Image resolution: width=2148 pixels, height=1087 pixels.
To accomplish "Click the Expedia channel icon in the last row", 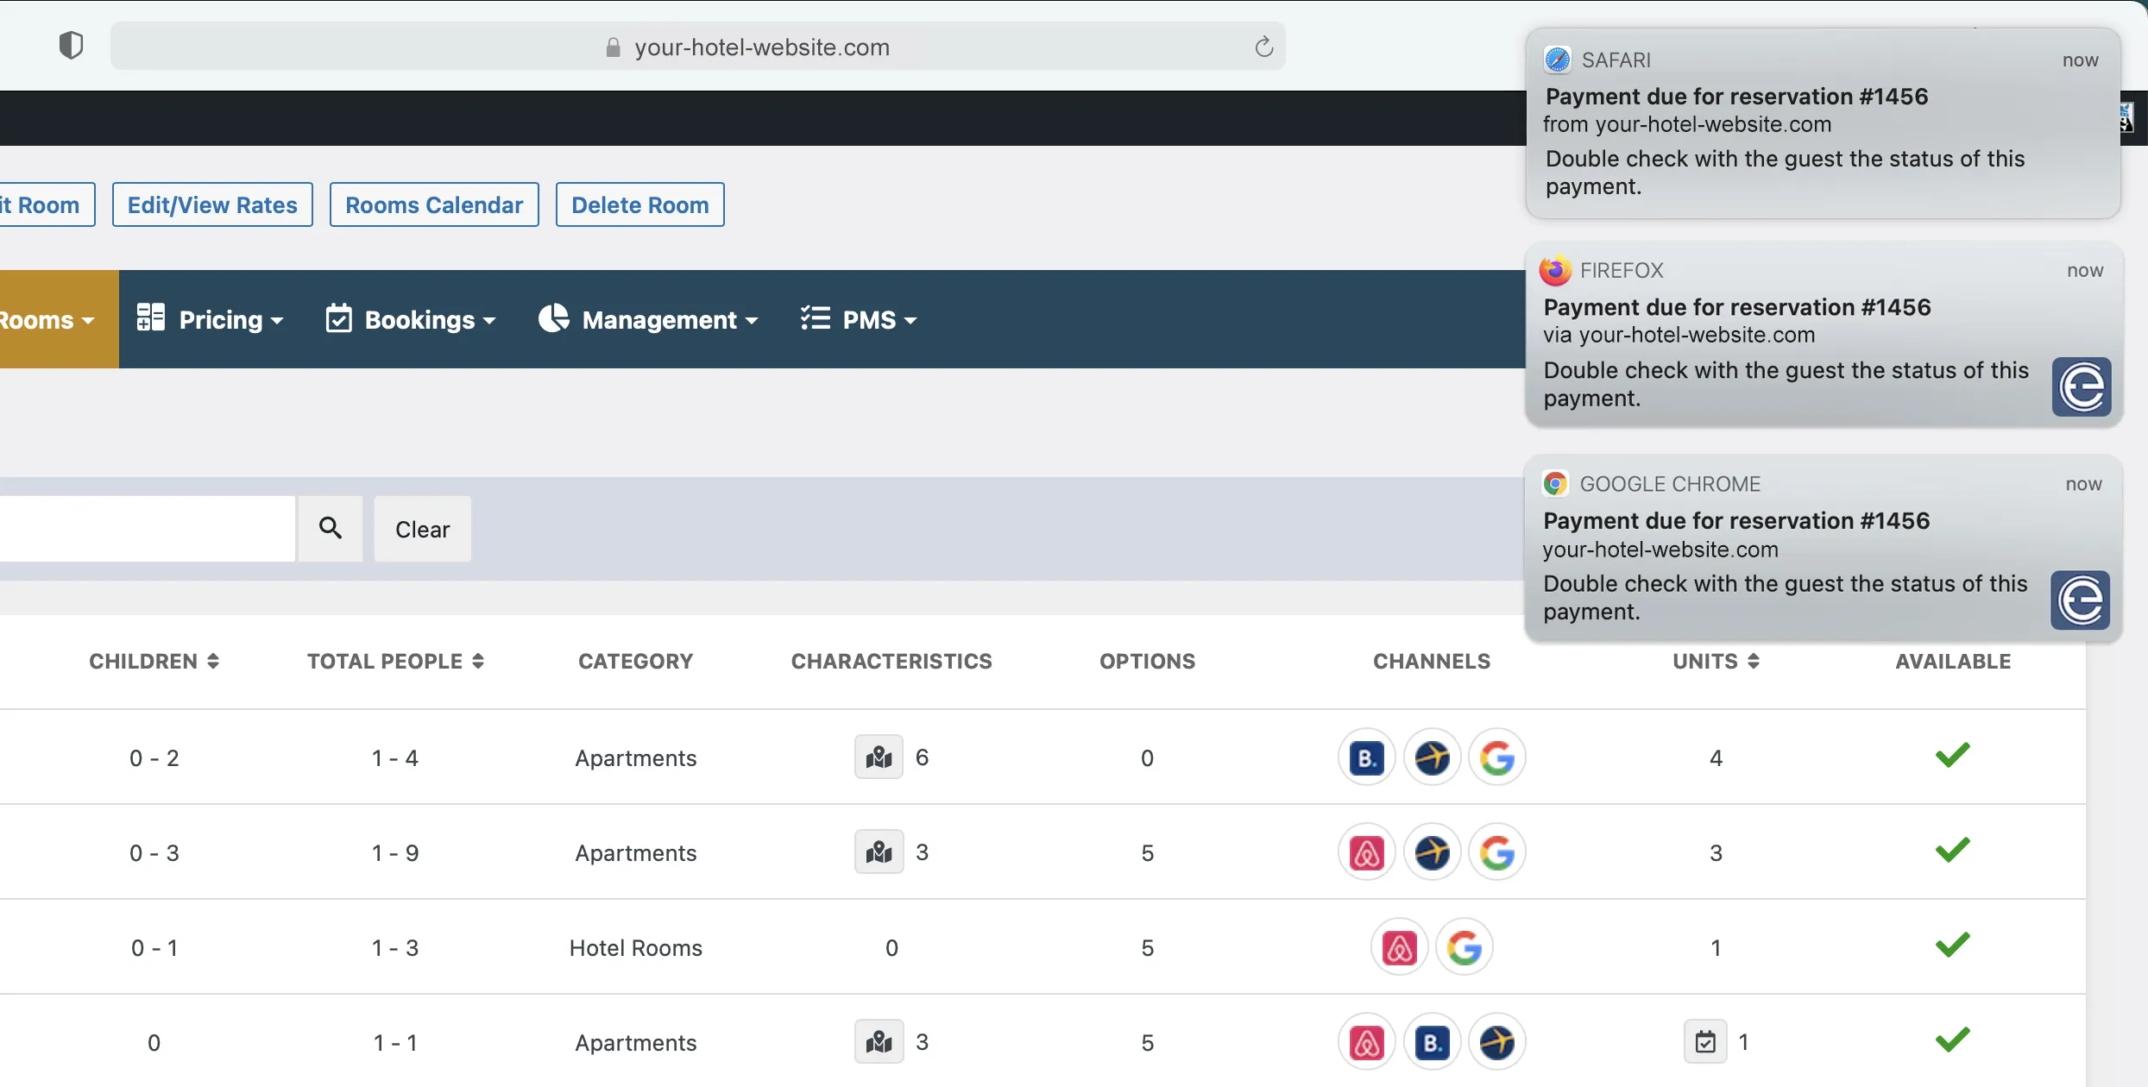I will 1498,1041.
